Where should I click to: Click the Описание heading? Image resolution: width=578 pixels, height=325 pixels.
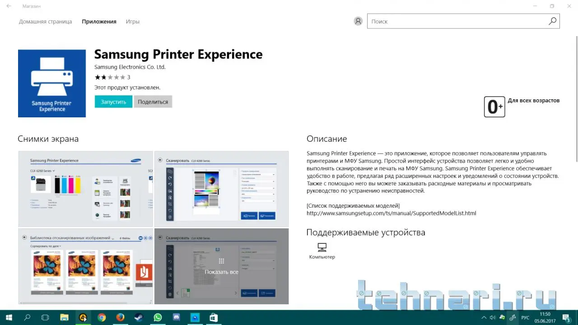coord(327,139)
